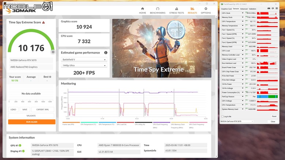285x160 pixels.
Task: Expand the Memory Clock sensor dropdown arrow
Action: click(243, 17)
